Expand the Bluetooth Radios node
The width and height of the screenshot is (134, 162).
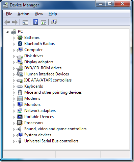click(14, 44)
